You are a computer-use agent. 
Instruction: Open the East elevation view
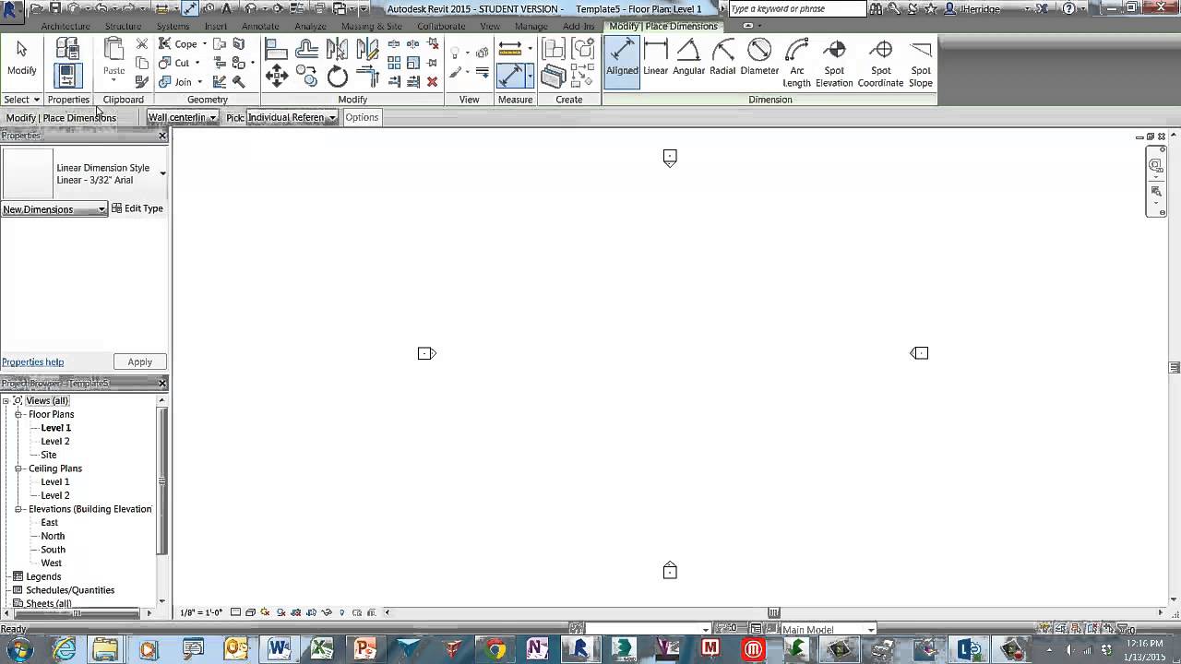(50, 522)
